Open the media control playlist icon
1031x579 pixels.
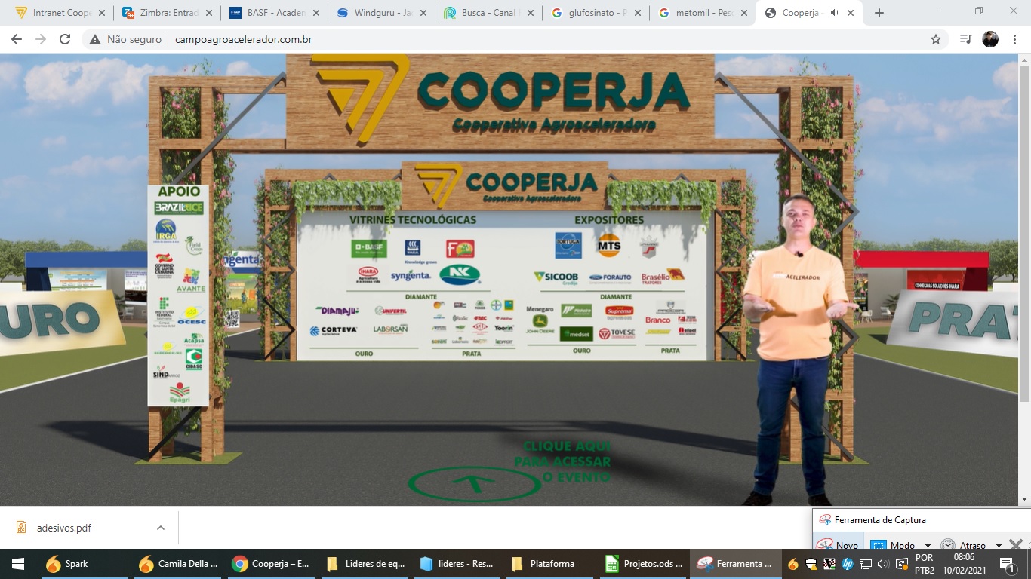pos(965,39)
